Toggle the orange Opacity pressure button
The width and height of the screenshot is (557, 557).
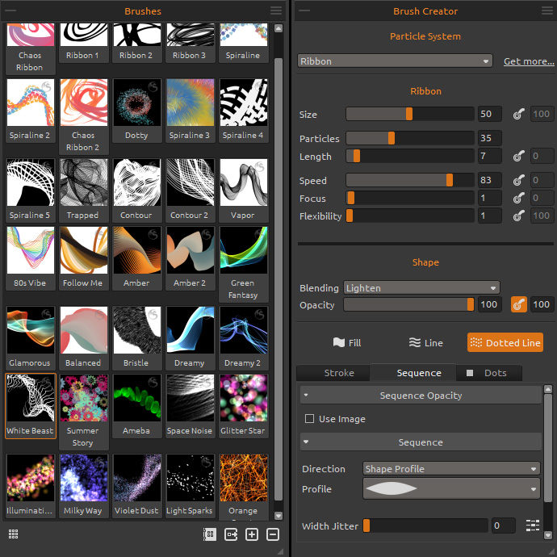pyautogui.click(x=518, y=304)
